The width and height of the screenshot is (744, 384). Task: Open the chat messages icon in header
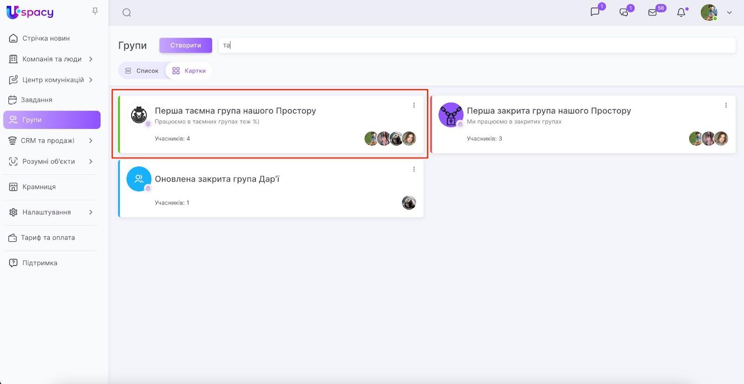[x=595, y=12]
